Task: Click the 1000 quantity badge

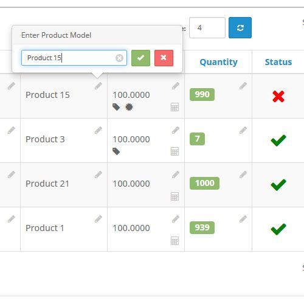Action: pos(204,183)
